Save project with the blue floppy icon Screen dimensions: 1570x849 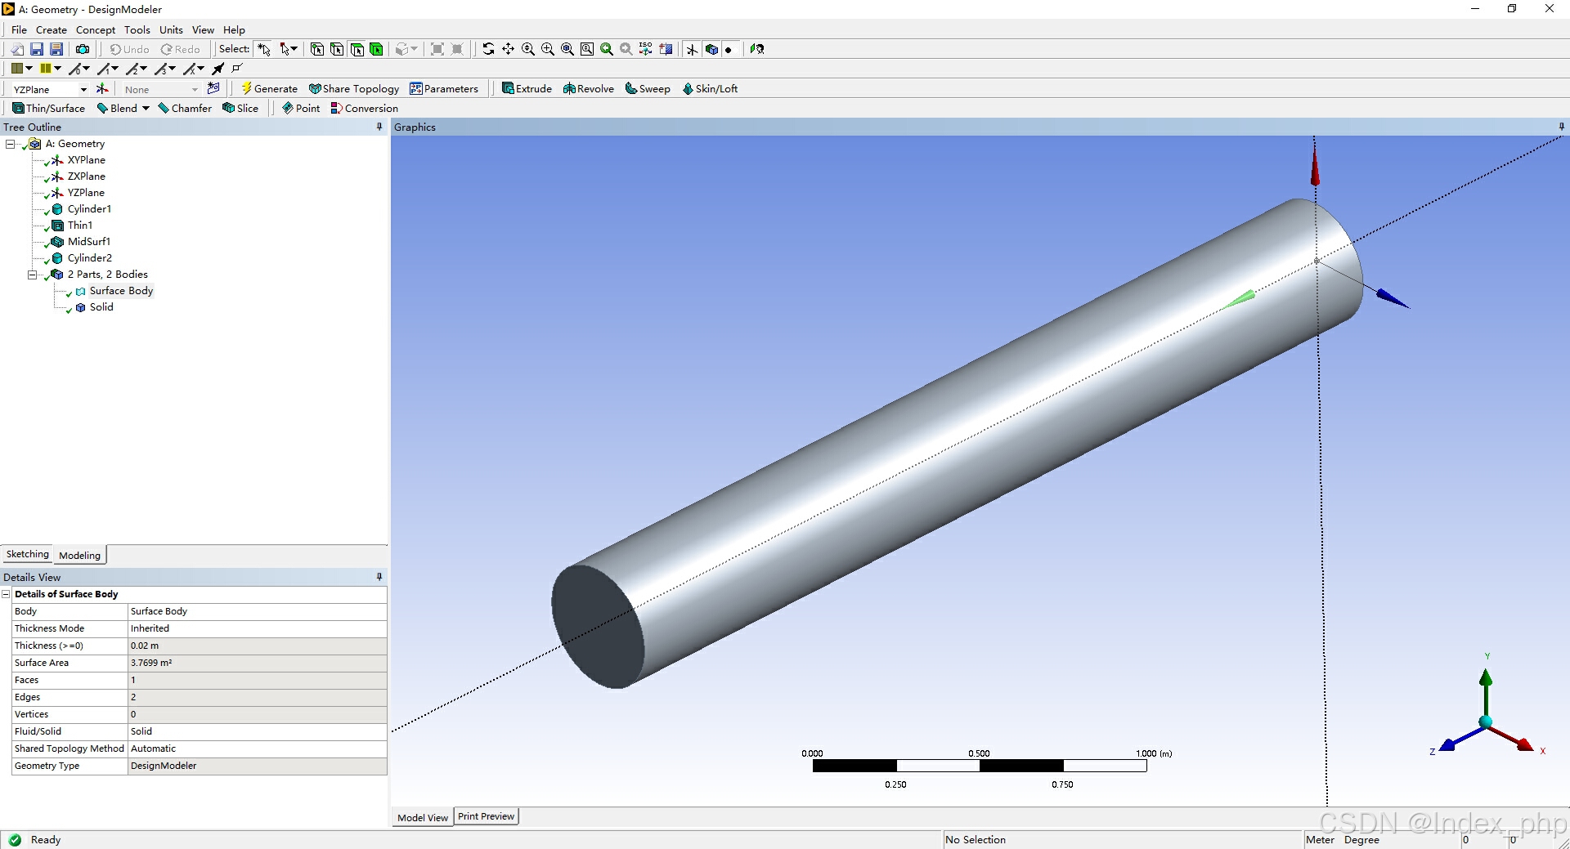pos(37,49)
